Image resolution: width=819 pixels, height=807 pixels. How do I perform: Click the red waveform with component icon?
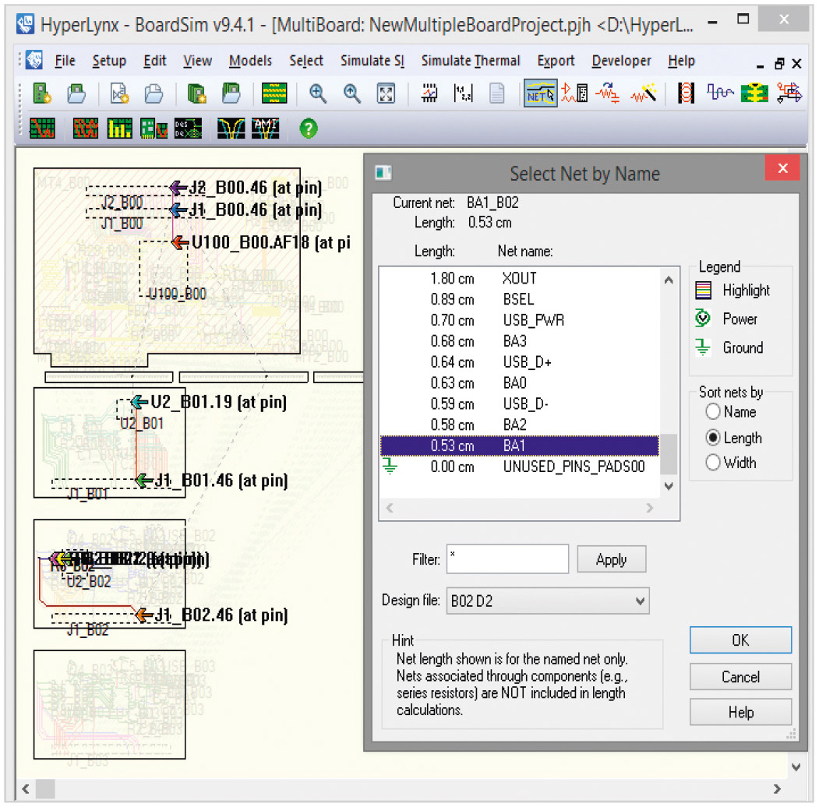point(574,94)
